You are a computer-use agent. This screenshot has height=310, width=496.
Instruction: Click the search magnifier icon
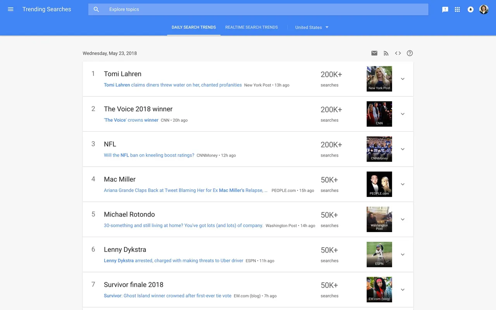96,9
